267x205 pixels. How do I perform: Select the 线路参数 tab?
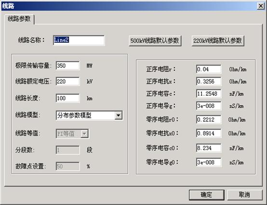click(x=19, y=19)
